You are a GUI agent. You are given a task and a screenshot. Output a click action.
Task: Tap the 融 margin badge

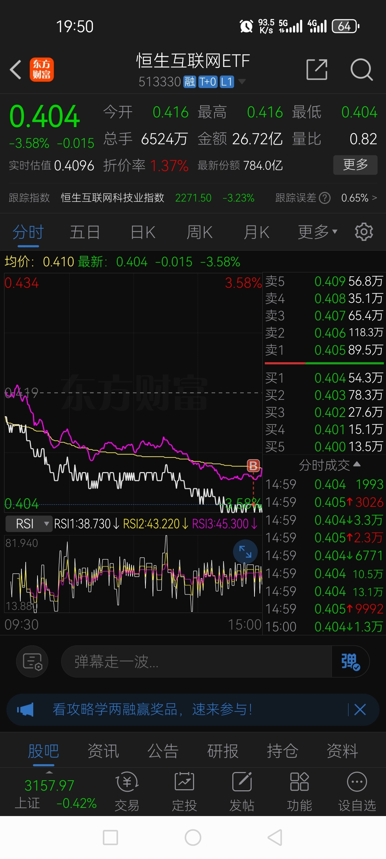tap(189, 82)
